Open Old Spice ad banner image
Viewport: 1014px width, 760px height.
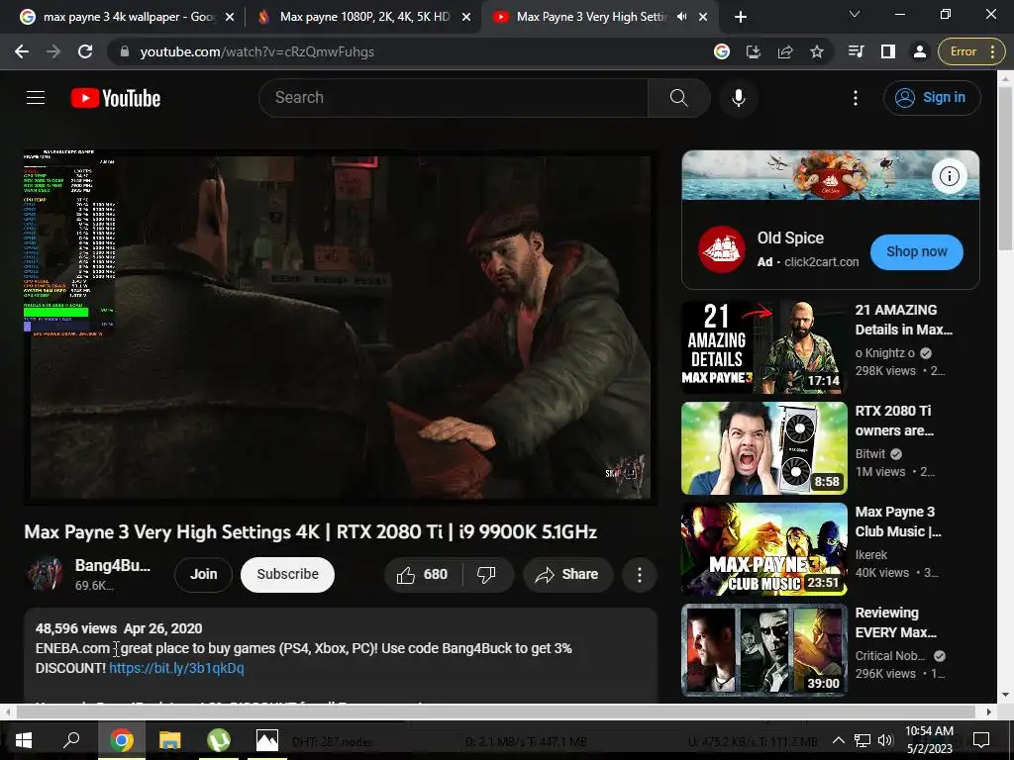[x=831, y=175]
